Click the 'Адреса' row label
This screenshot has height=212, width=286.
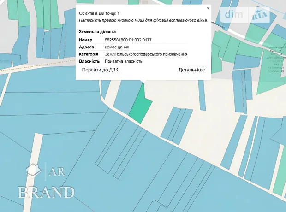87,47
